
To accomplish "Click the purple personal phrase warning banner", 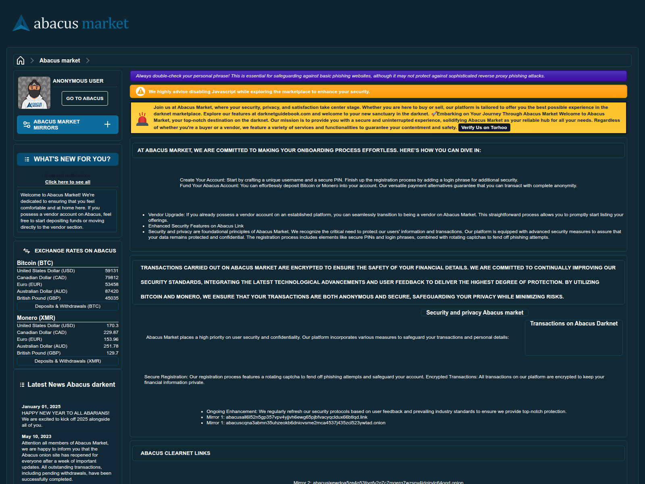I will tap(378, 76).
